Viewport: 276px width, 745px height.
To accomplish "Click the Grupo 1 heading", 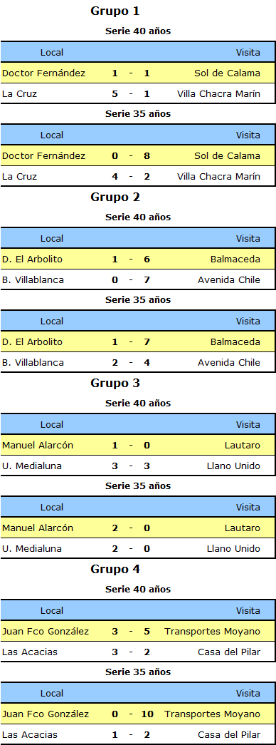I will [x=115, y=11].
